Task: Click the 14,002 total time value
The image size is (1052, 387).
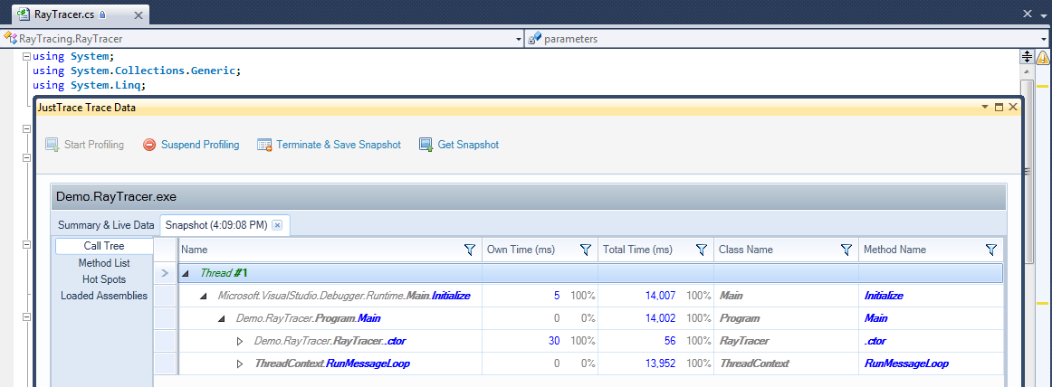Action: 660,318
